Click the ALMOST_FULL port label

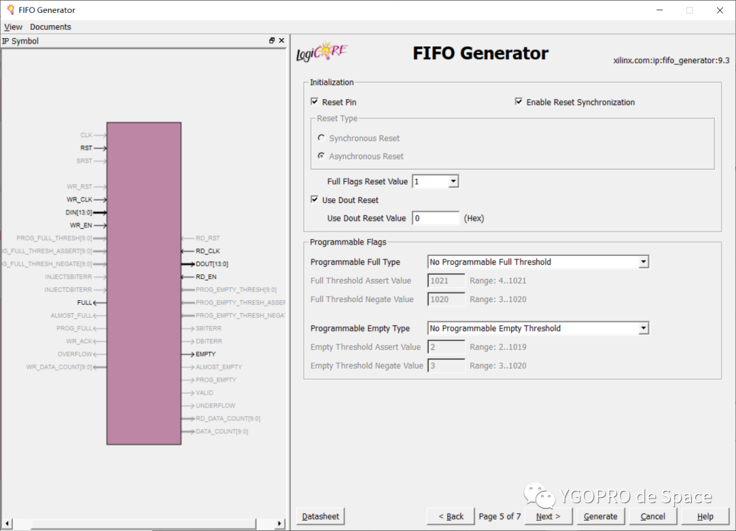coord(72,316)
